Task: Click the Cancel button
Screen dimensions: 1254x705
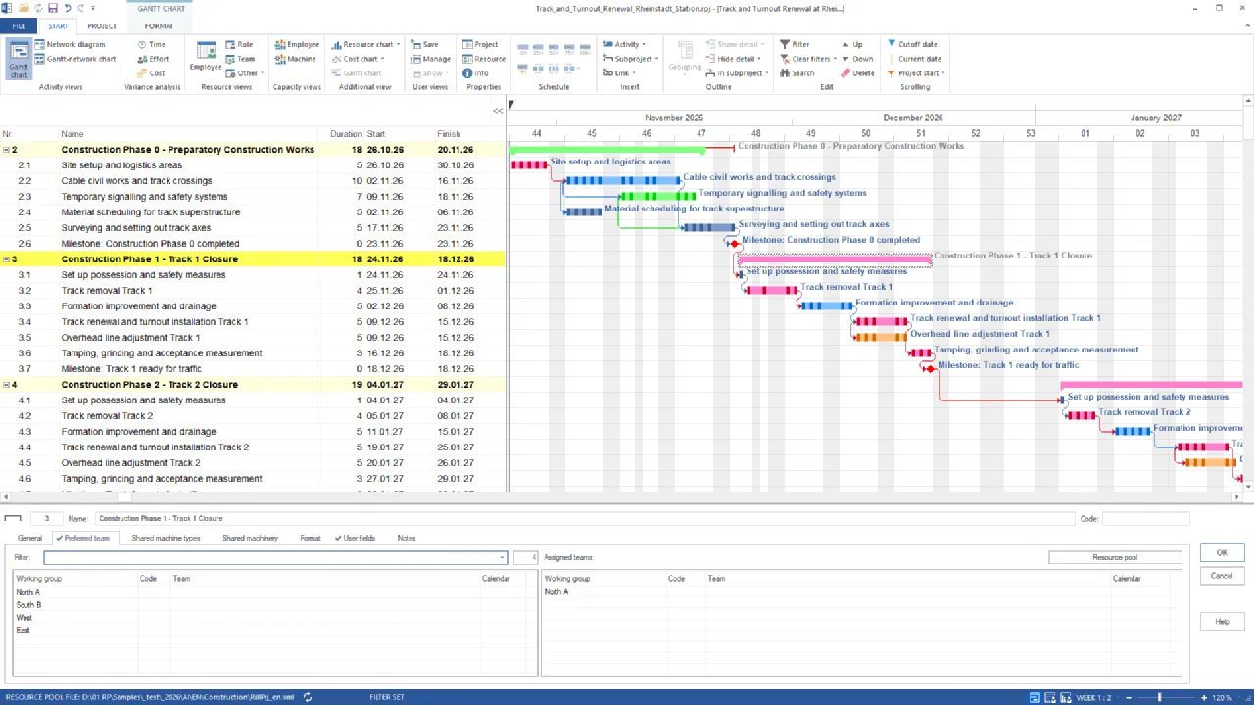Action: point(1222,576)
